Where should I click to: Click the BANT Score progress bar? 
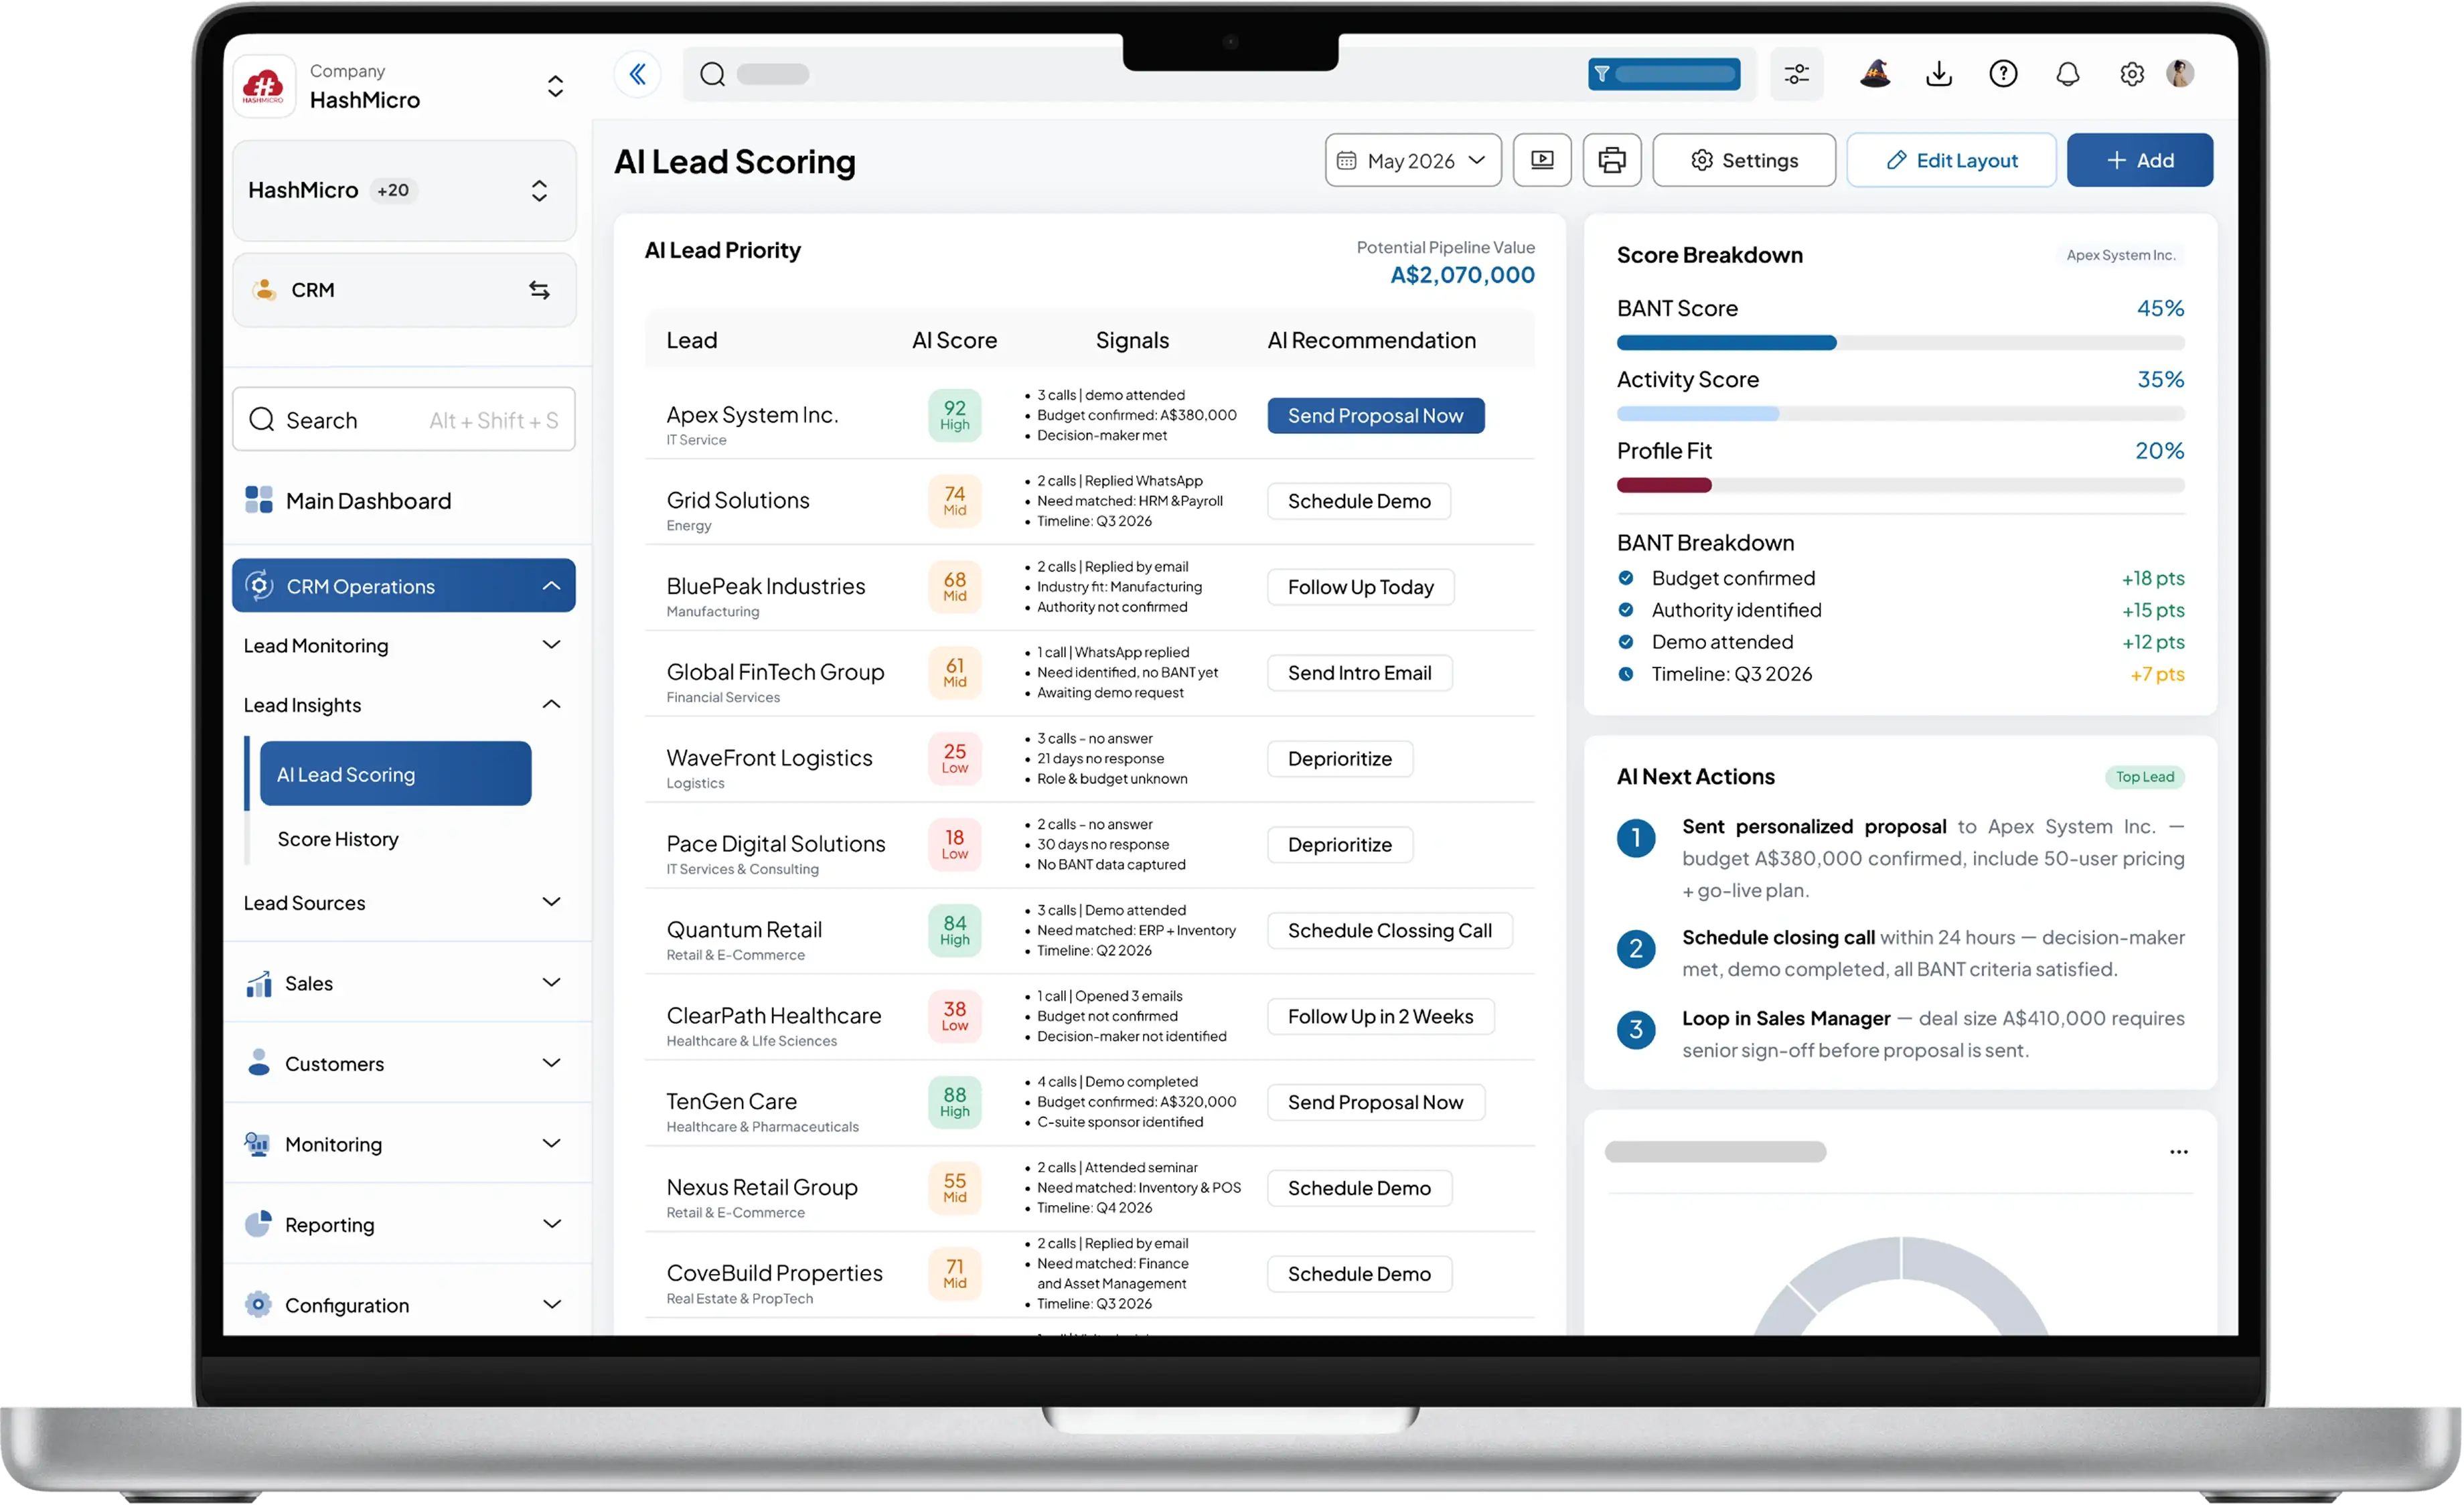pos(1900,343)
